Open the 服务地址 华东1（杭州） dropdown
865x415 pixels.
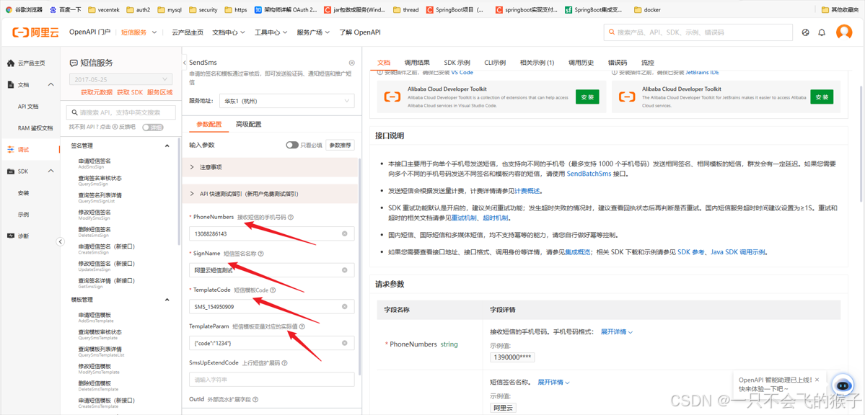[x=286, y=101]
